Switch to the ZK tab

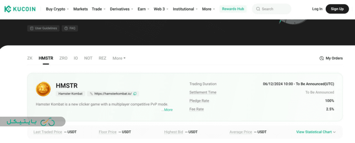[30, 58]
